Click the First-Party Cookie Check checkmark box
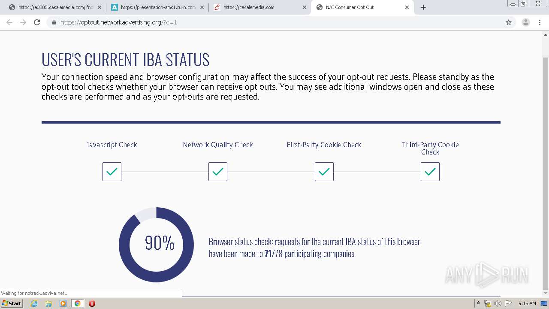549x309 pixels. [x=324, y=172]
